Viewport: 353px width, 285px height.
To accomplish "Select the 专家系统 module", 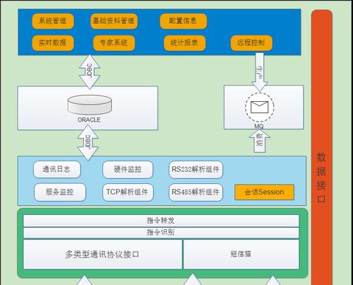I will 114,43.
